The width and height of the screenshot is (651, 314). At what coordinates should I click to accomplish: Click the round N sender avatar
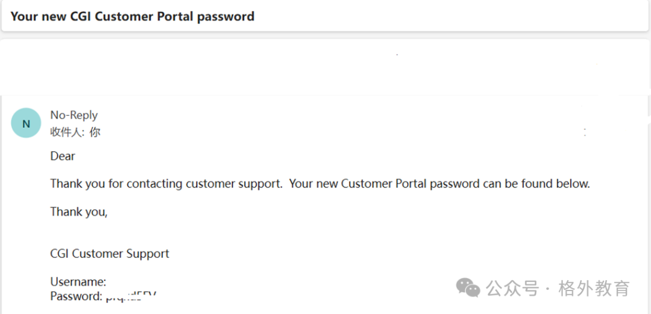point(26,123)
